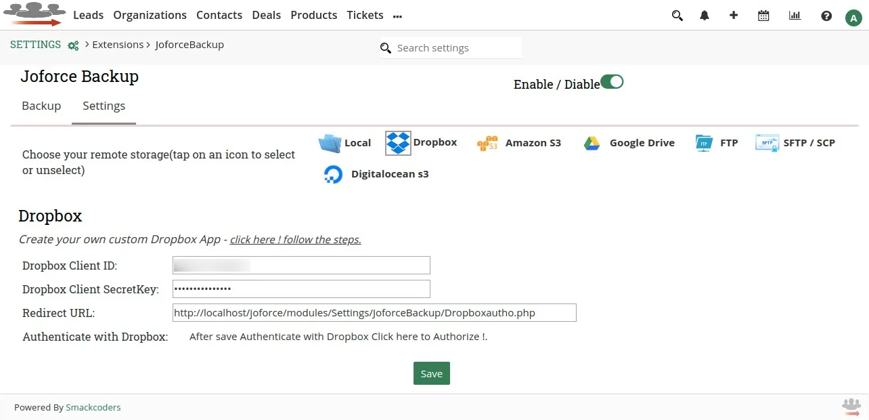Screen dimensions: 869x420
Task: Open the global search magnifier icon
Action: 677,15
